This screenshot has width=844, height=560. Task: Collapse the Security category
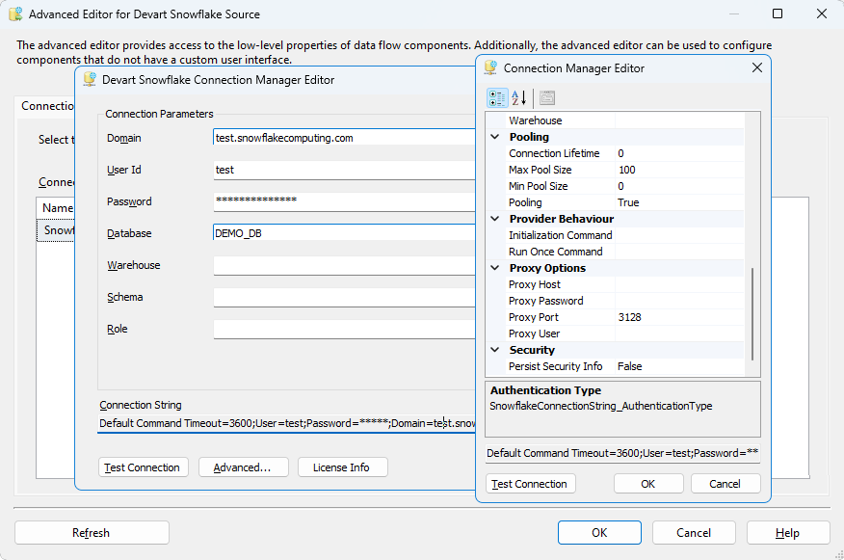[x=495, y=351]
